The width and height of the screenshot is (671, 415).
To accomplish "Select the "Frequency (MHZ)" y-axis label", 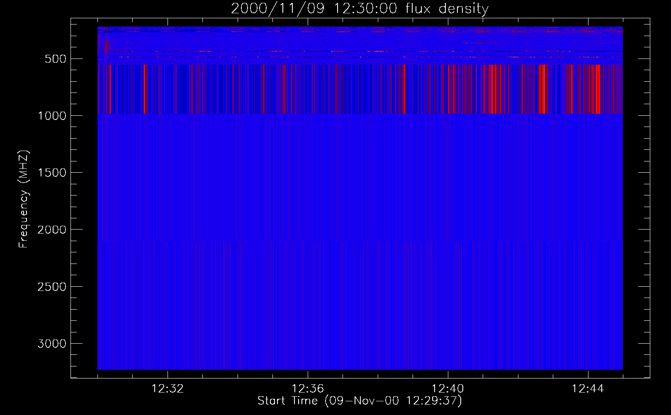I will pyautogui.click(x=24, y=199).
